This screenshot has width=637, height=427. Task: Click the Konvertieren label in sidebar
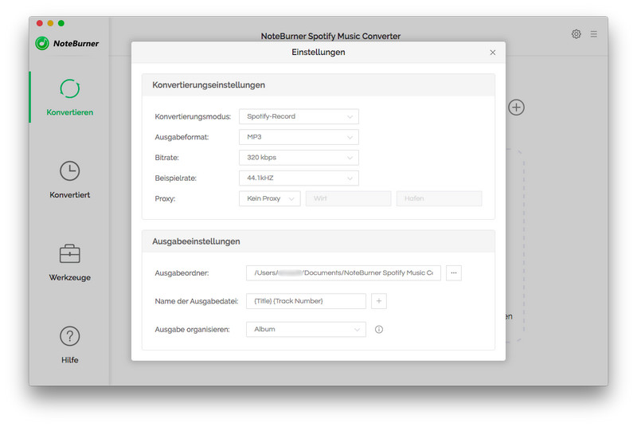(x=69, y=112)
